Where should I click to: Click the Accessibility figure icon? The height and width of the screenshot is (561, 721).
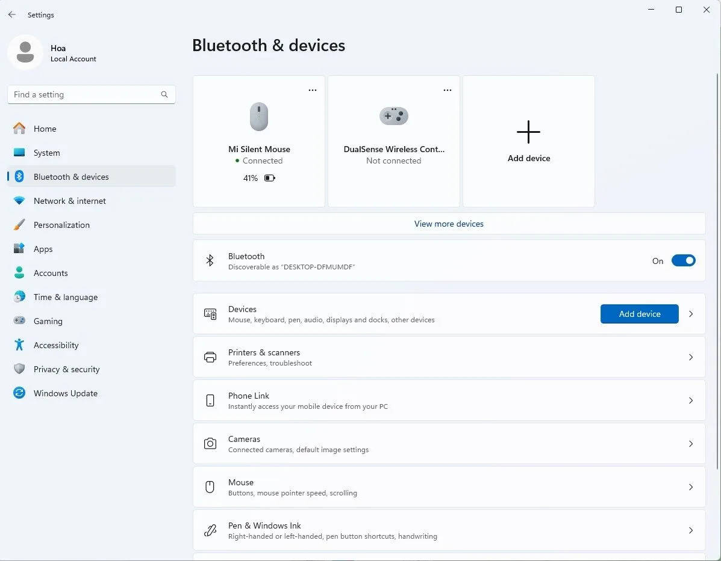coord(19,345)
